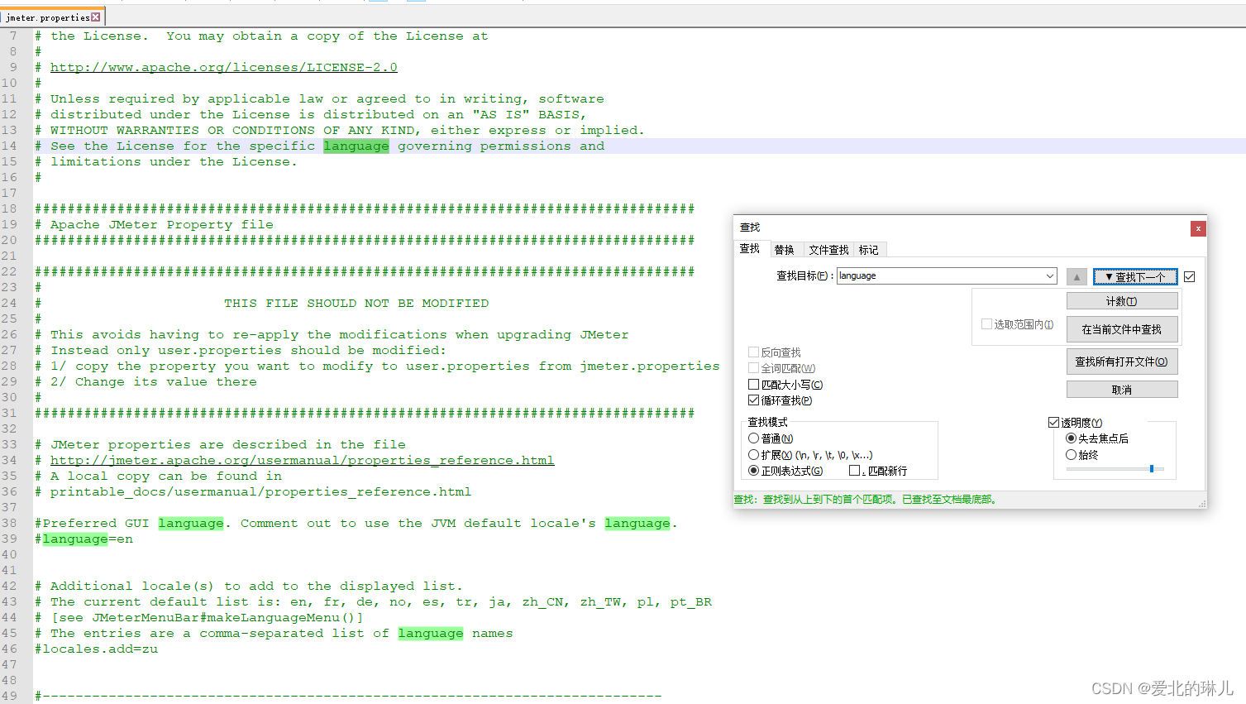Expand the 查找目标 history dropdown

click(1049, 276)
